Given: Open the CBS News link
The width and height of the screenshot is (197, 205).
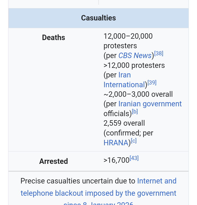Looking at the screenshot, I should point(135,56).
